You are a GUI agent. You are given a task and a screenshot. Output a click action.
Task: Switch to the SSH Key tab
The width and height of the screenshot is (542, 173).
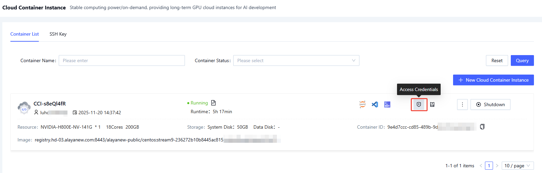[x=58, y=34]
